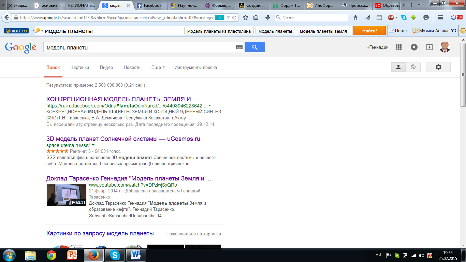Expand the Adblock Plus dropdown arrow

tap(396, 18)
